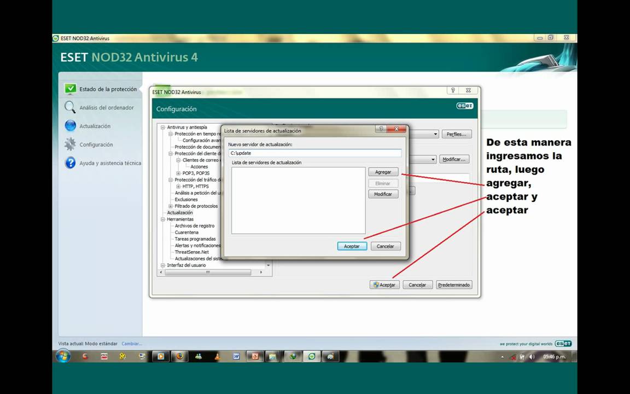Select Estado de la protección section

pyautogui.click(x=101, y=89)
